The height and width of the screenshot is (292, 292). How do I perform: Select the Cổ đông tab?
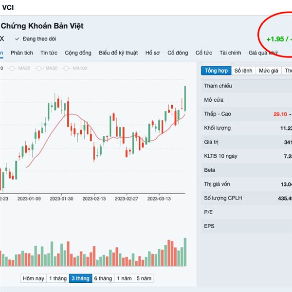tap(178, 53)
